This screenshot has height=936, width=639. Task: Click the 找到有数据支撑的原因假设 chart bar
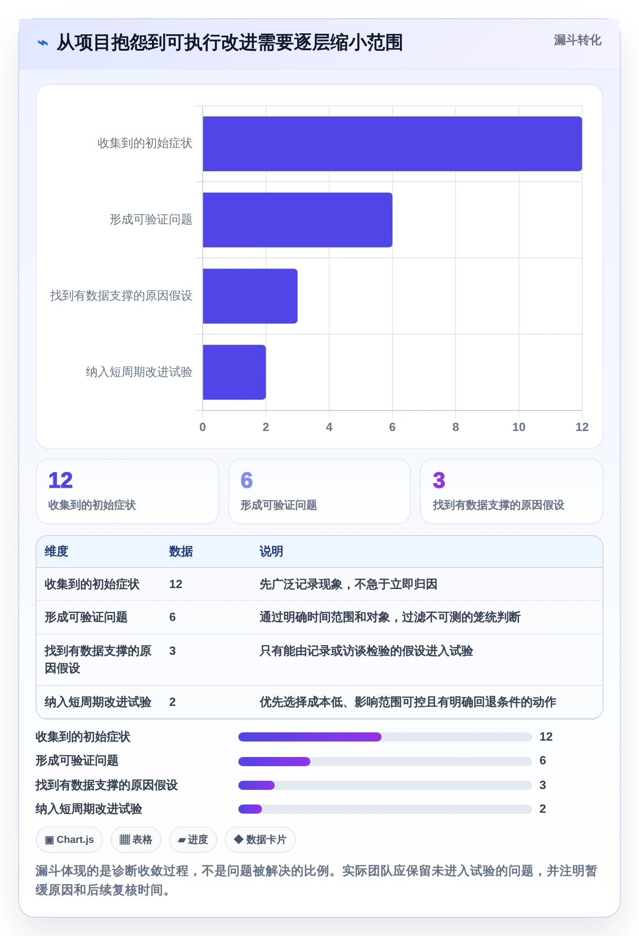tap(250, 296)
